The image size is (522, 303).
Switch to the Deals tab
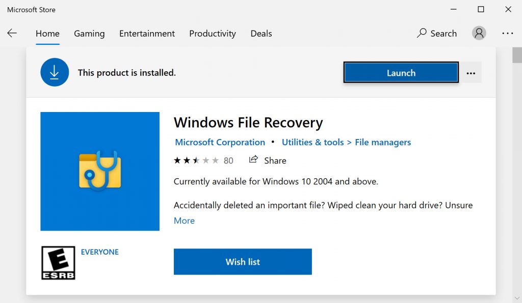point(261,33)
